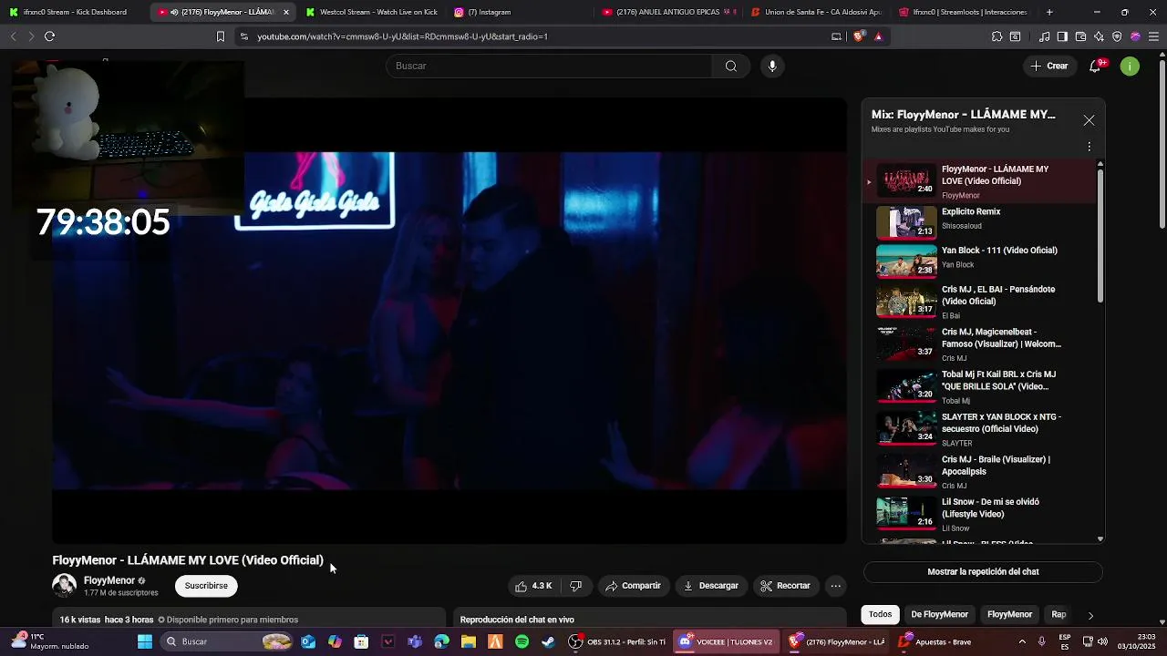
Task: Select the Rap filter chip
Action: click(x=1058, y=614)
